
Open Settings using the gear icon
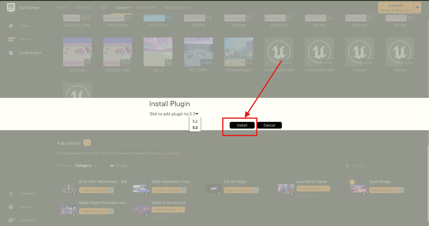11,207
